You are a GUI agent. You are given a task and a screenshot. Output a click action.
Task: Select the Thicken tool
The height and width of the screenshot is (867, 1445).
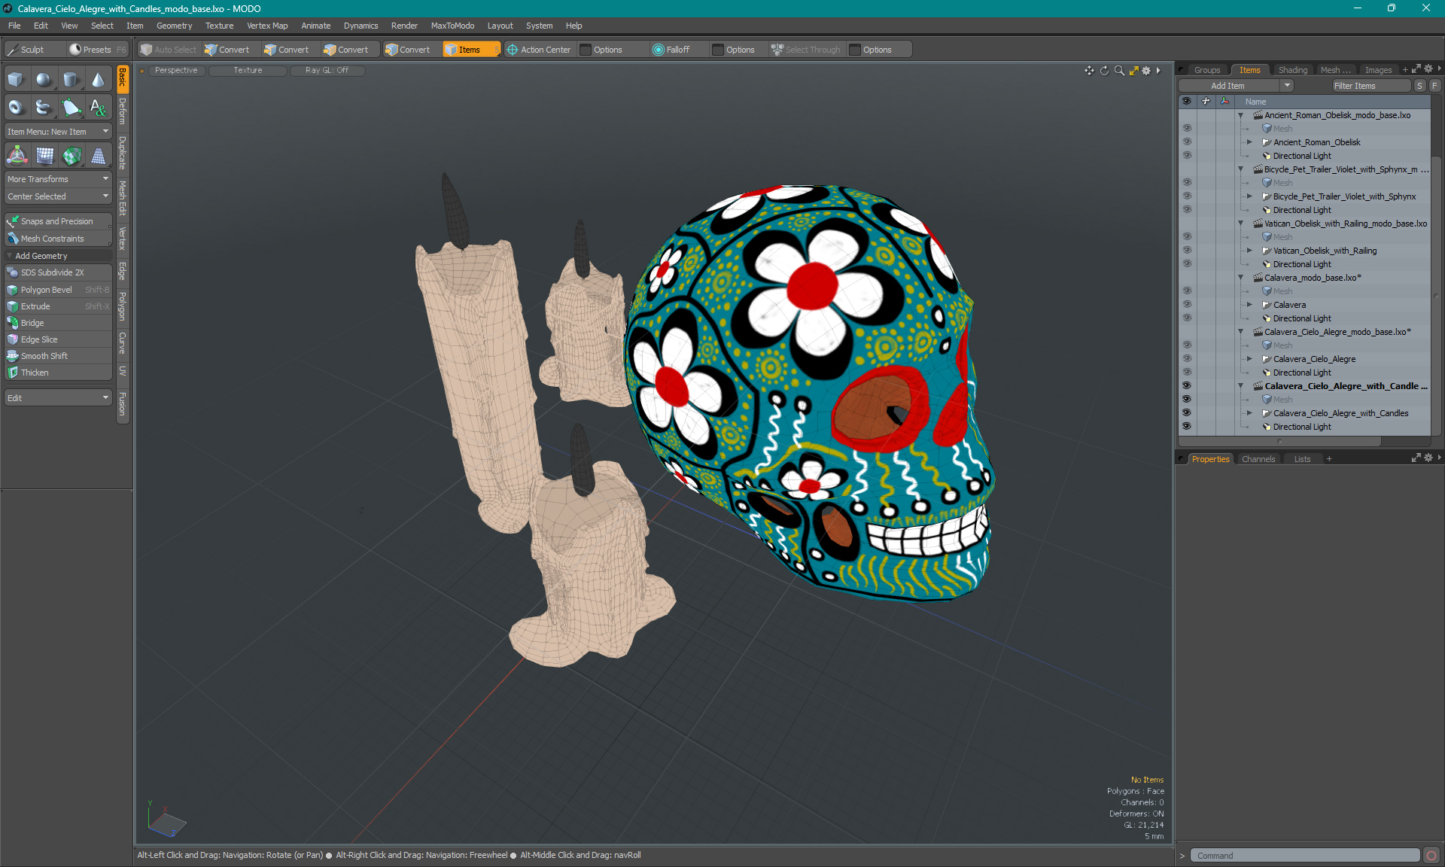point(56,372)
